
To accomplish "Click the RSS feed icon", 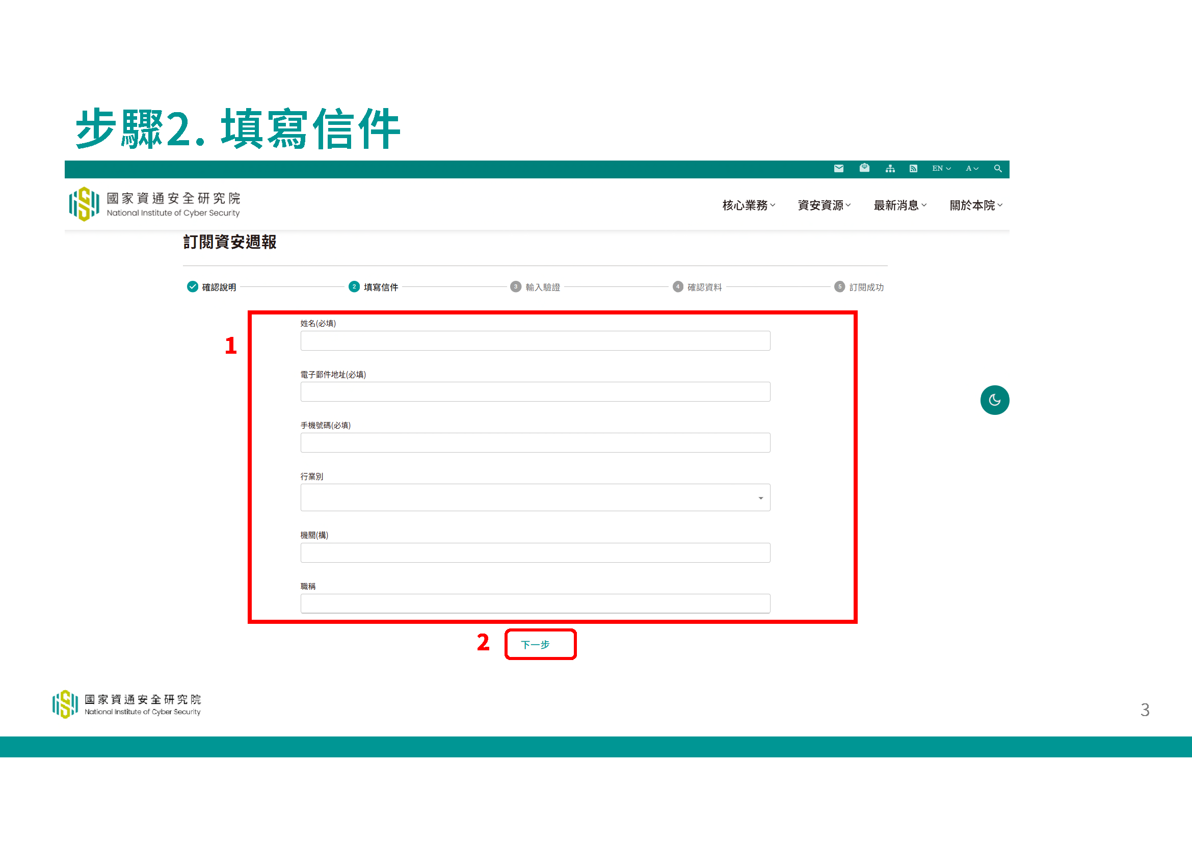I will pos(913,168).
